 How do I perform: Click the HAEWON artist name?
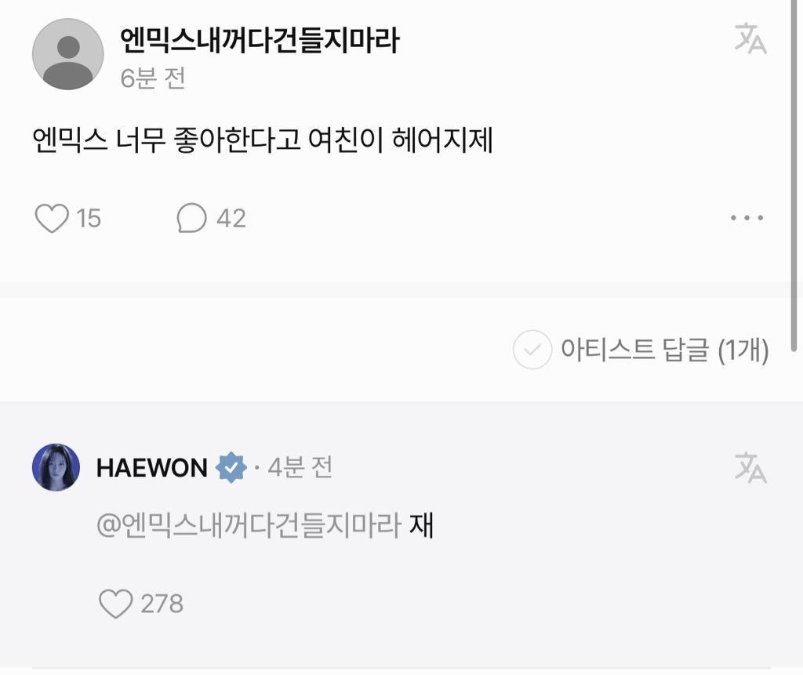coord(151,468)
